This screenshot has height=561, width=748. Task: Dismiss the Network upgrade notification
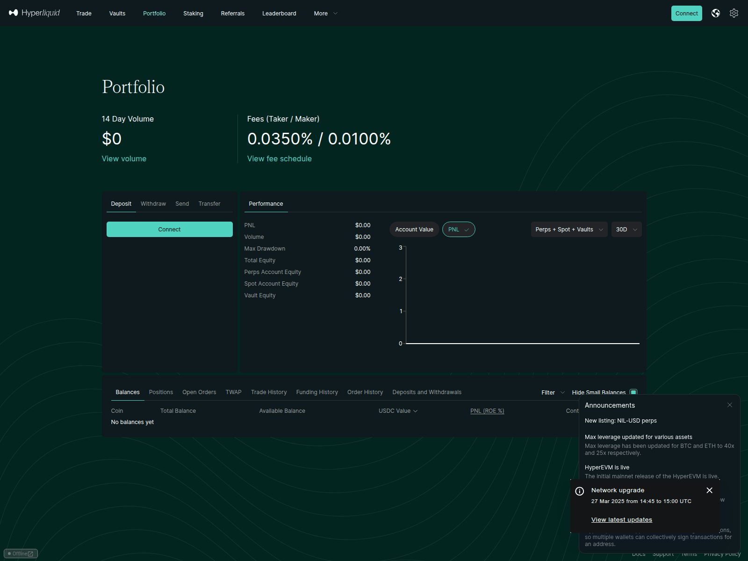tap(709, 490)
